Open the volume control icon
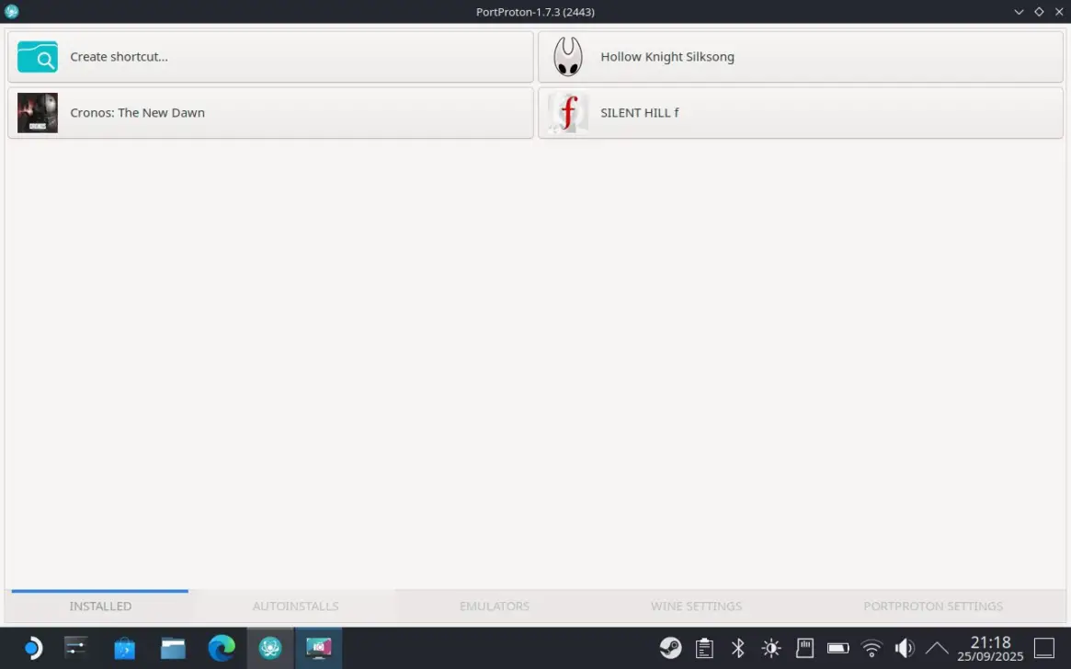 coord(905,648)
